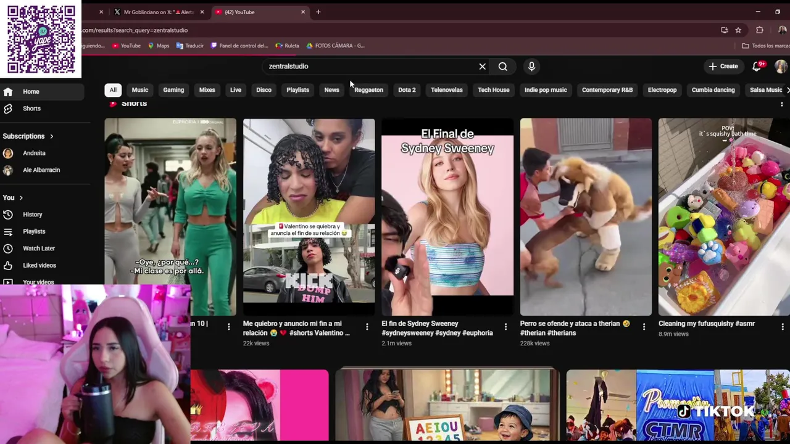The height and width of the screenshot is (444, 790).
Task: Open Maps bookmark
Action: click(x=159, y=46)
